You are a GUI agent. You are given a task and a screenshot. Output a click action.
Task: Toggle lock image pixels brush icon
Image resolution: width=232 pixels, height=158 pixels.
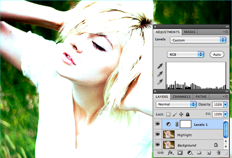175,114
